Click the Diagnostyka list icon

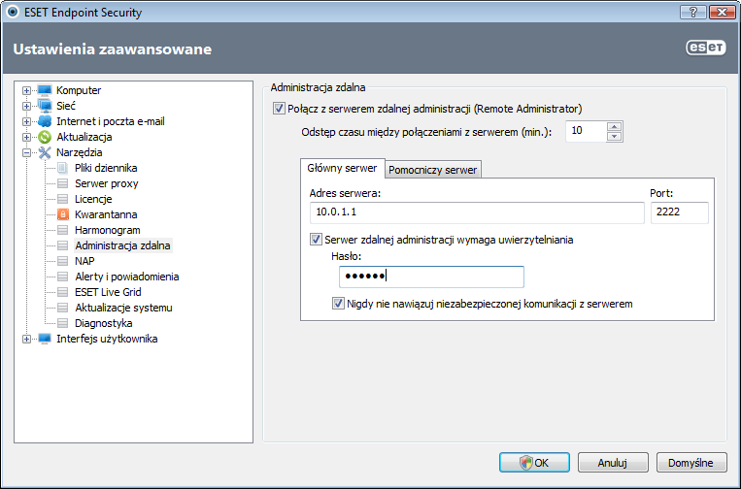[x=62, y=323]
